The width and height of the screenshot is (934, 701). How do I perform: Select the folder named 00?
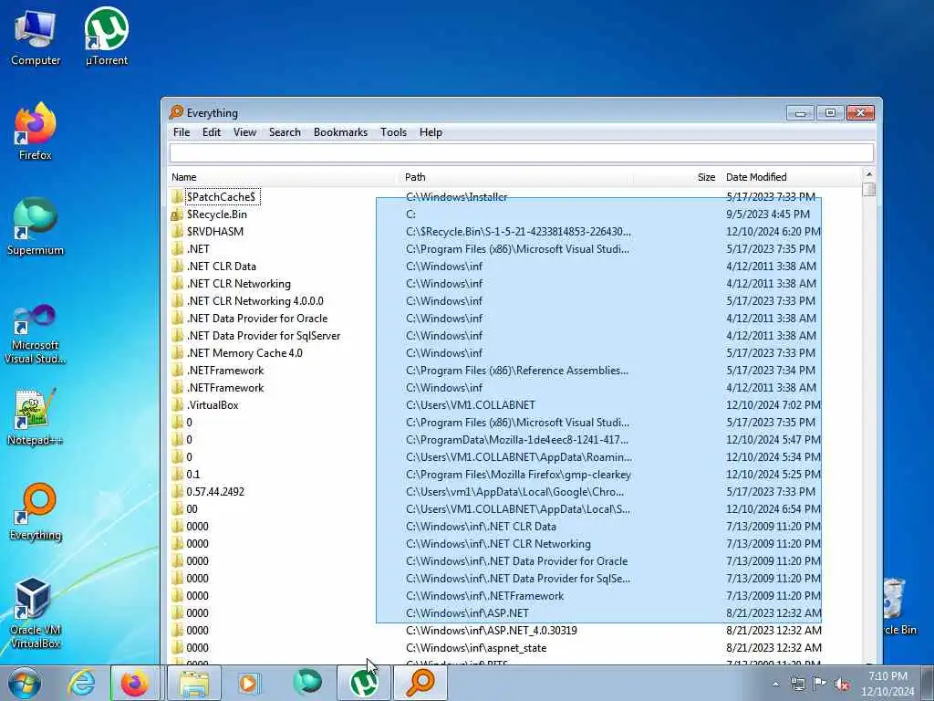point(192,509)
